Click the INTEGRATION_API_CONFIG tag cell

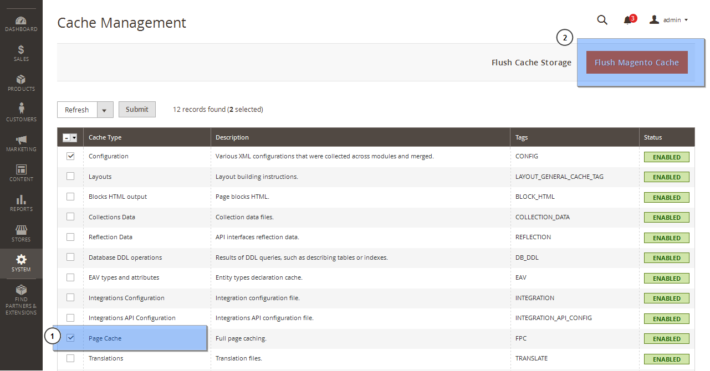point(553,318)
